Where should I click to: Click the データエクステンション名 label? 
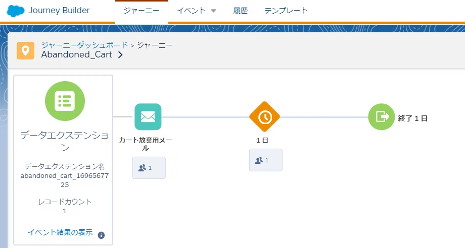[x=65, y=166]
